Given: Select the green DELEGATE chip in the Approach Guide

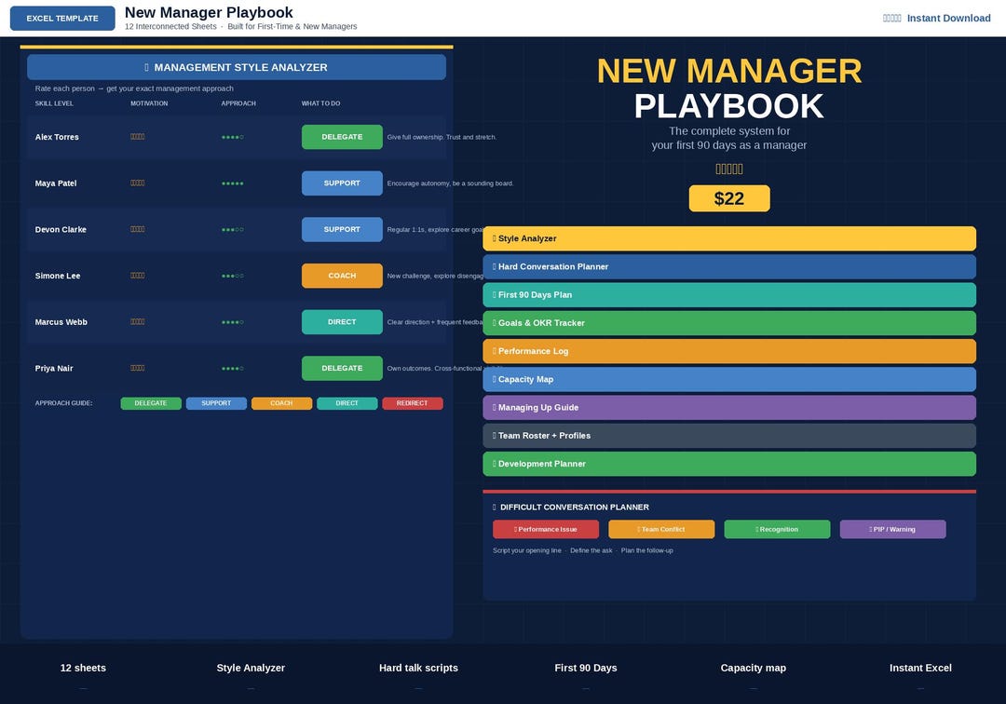Looking at the screenshot, I should (x=151, y=403).
